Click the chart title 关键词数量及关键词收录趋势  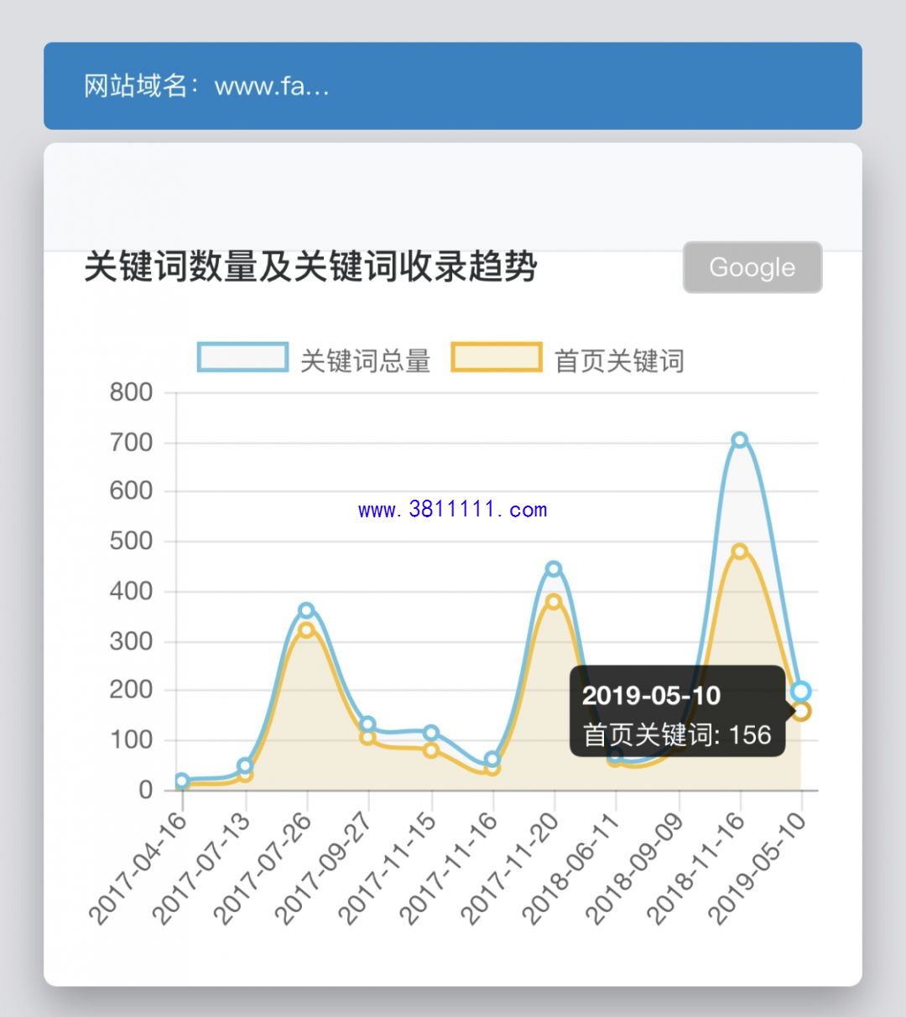310,267
